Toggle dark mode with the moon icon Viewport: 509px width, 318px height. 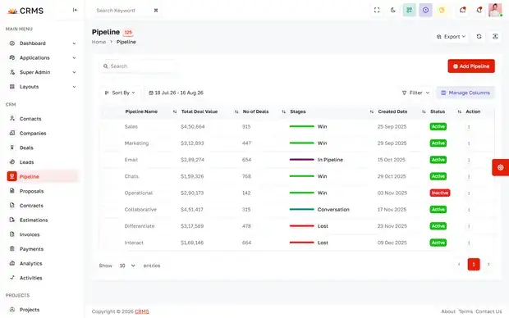click(x=392, y=10)
